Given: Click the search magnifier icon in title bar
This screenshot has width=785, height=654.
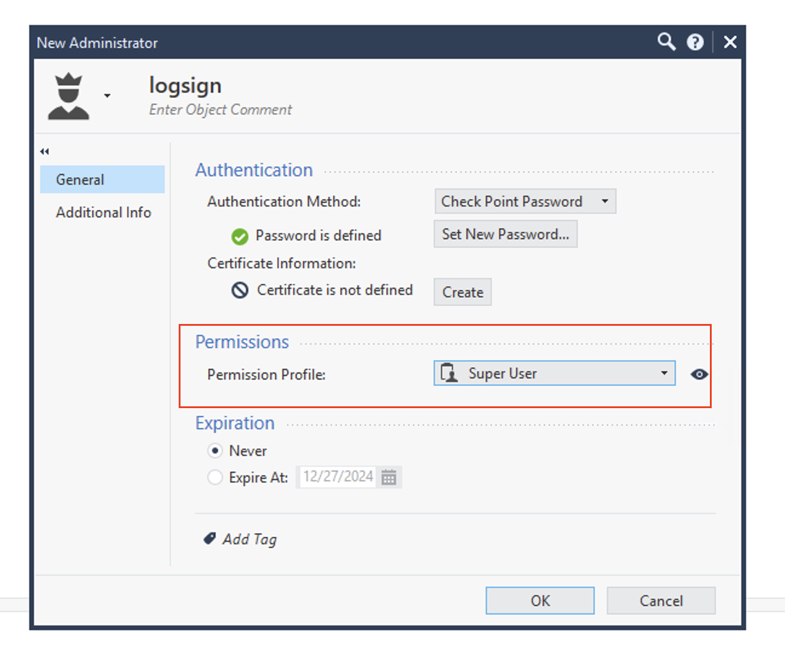Looking at the screenshot, I should click(666, 42).
